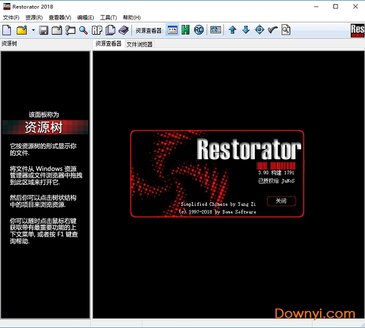
Task: Expand the open folder dropdown arrow
Action: pos(33,30)
